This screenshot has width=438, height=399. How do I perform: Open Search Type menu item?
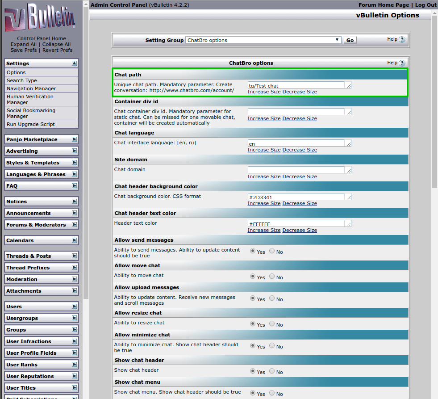[x=42, y=80]
